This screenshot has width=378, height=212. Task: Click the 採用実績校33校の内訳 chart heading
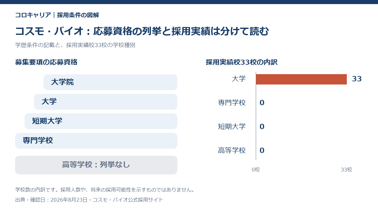pyautogui.click(x=242, y=62)
